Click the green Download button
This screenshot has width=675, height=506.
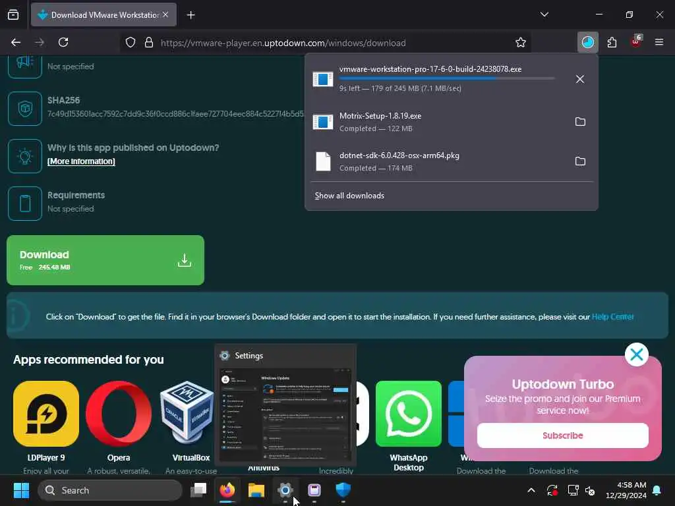(105, 260)
